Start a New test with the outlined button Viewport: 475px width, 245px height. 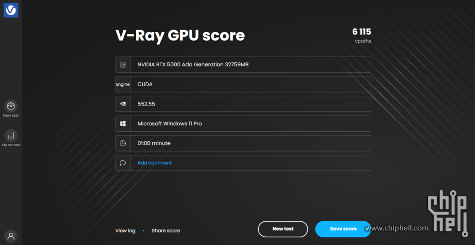(283, 229)
